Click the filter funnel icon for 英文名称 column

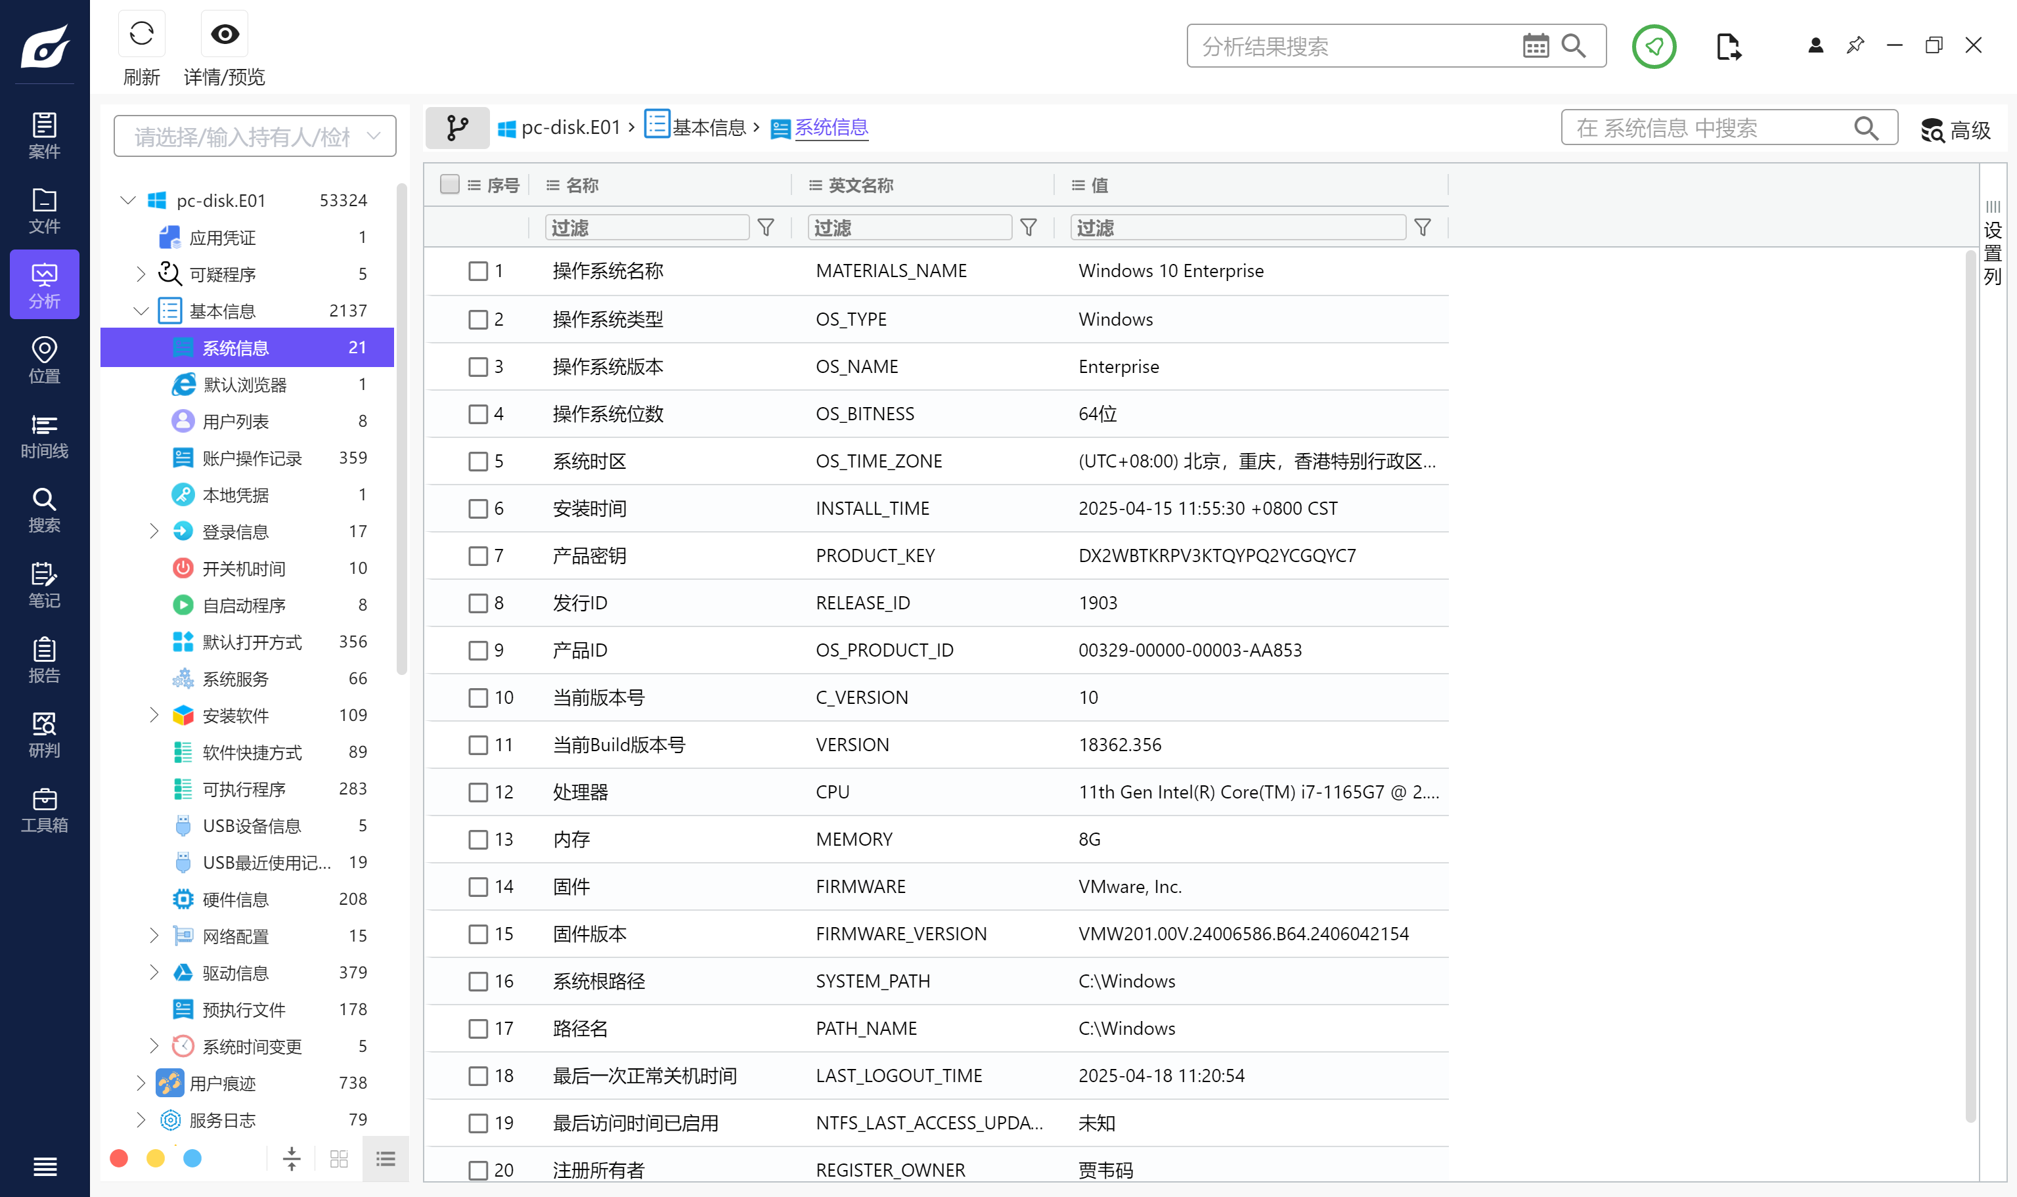(1028, 227)
